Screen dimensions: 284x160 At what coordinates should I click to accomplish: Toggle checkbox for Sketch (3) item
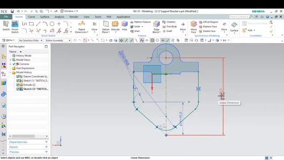(18, 89)
